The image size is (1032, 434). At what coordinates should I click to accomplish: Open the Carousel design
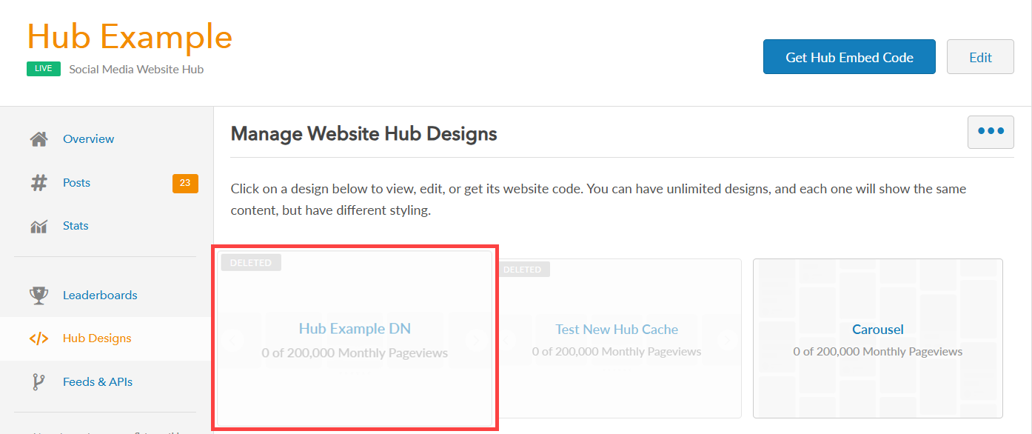point(878,338)
